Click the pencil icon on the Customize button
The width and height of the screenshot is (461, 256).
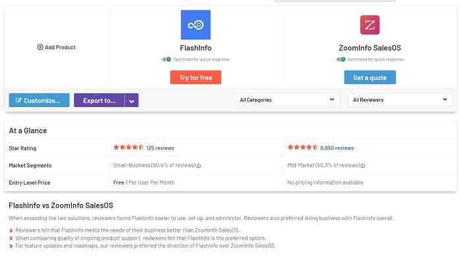click(18, 100)
